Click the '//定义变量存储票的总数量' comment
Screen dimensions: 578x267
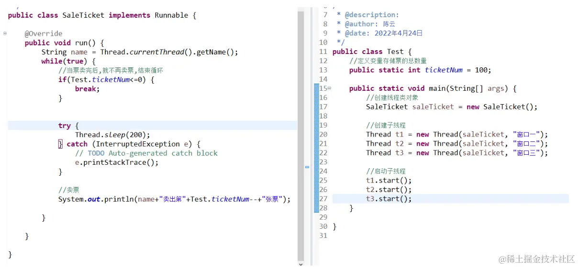point(388,61)
